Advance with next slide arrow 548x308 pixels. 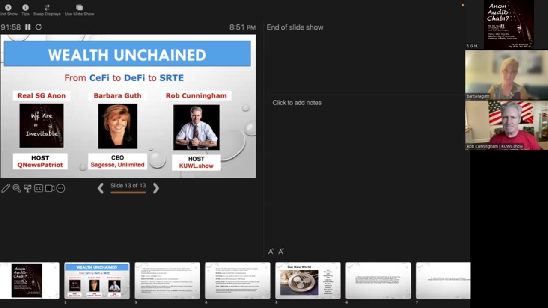(x=156, y=188)
